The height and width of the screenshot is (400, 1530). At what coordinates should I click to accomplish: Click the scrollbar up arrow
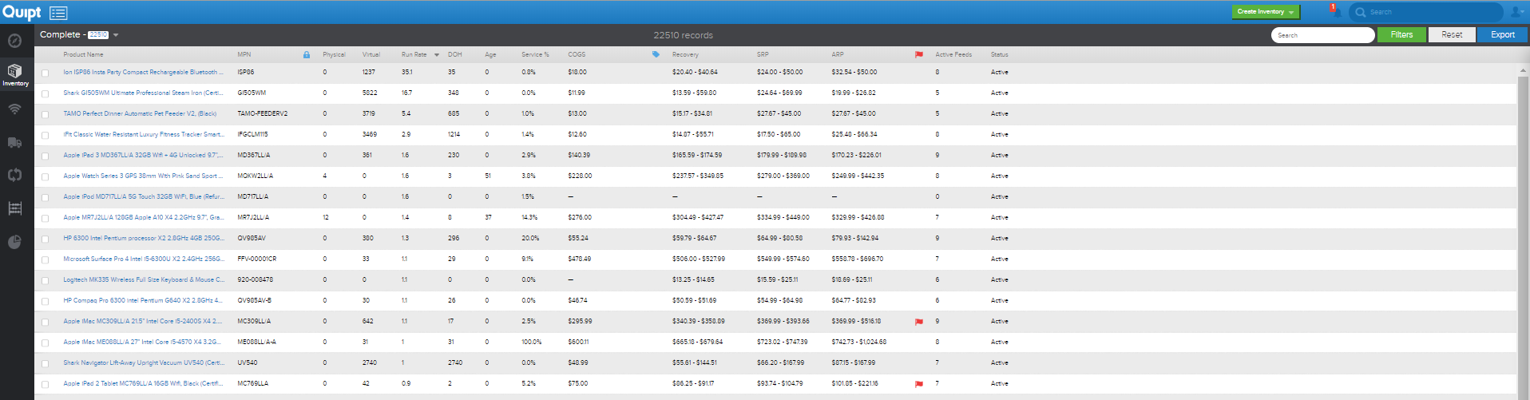pos(1522,70)
